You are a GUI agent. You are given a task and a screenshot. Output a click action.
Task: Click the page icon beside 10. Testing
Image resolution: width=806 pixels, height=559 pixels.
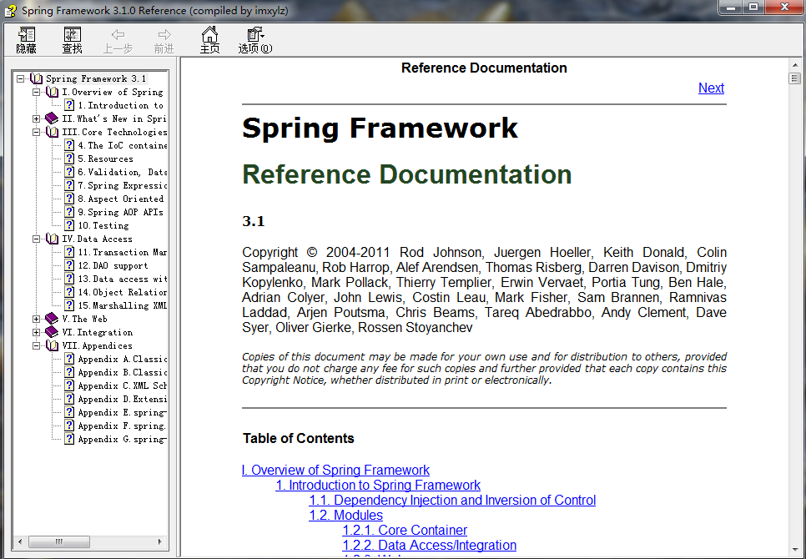tap(69, 225)
